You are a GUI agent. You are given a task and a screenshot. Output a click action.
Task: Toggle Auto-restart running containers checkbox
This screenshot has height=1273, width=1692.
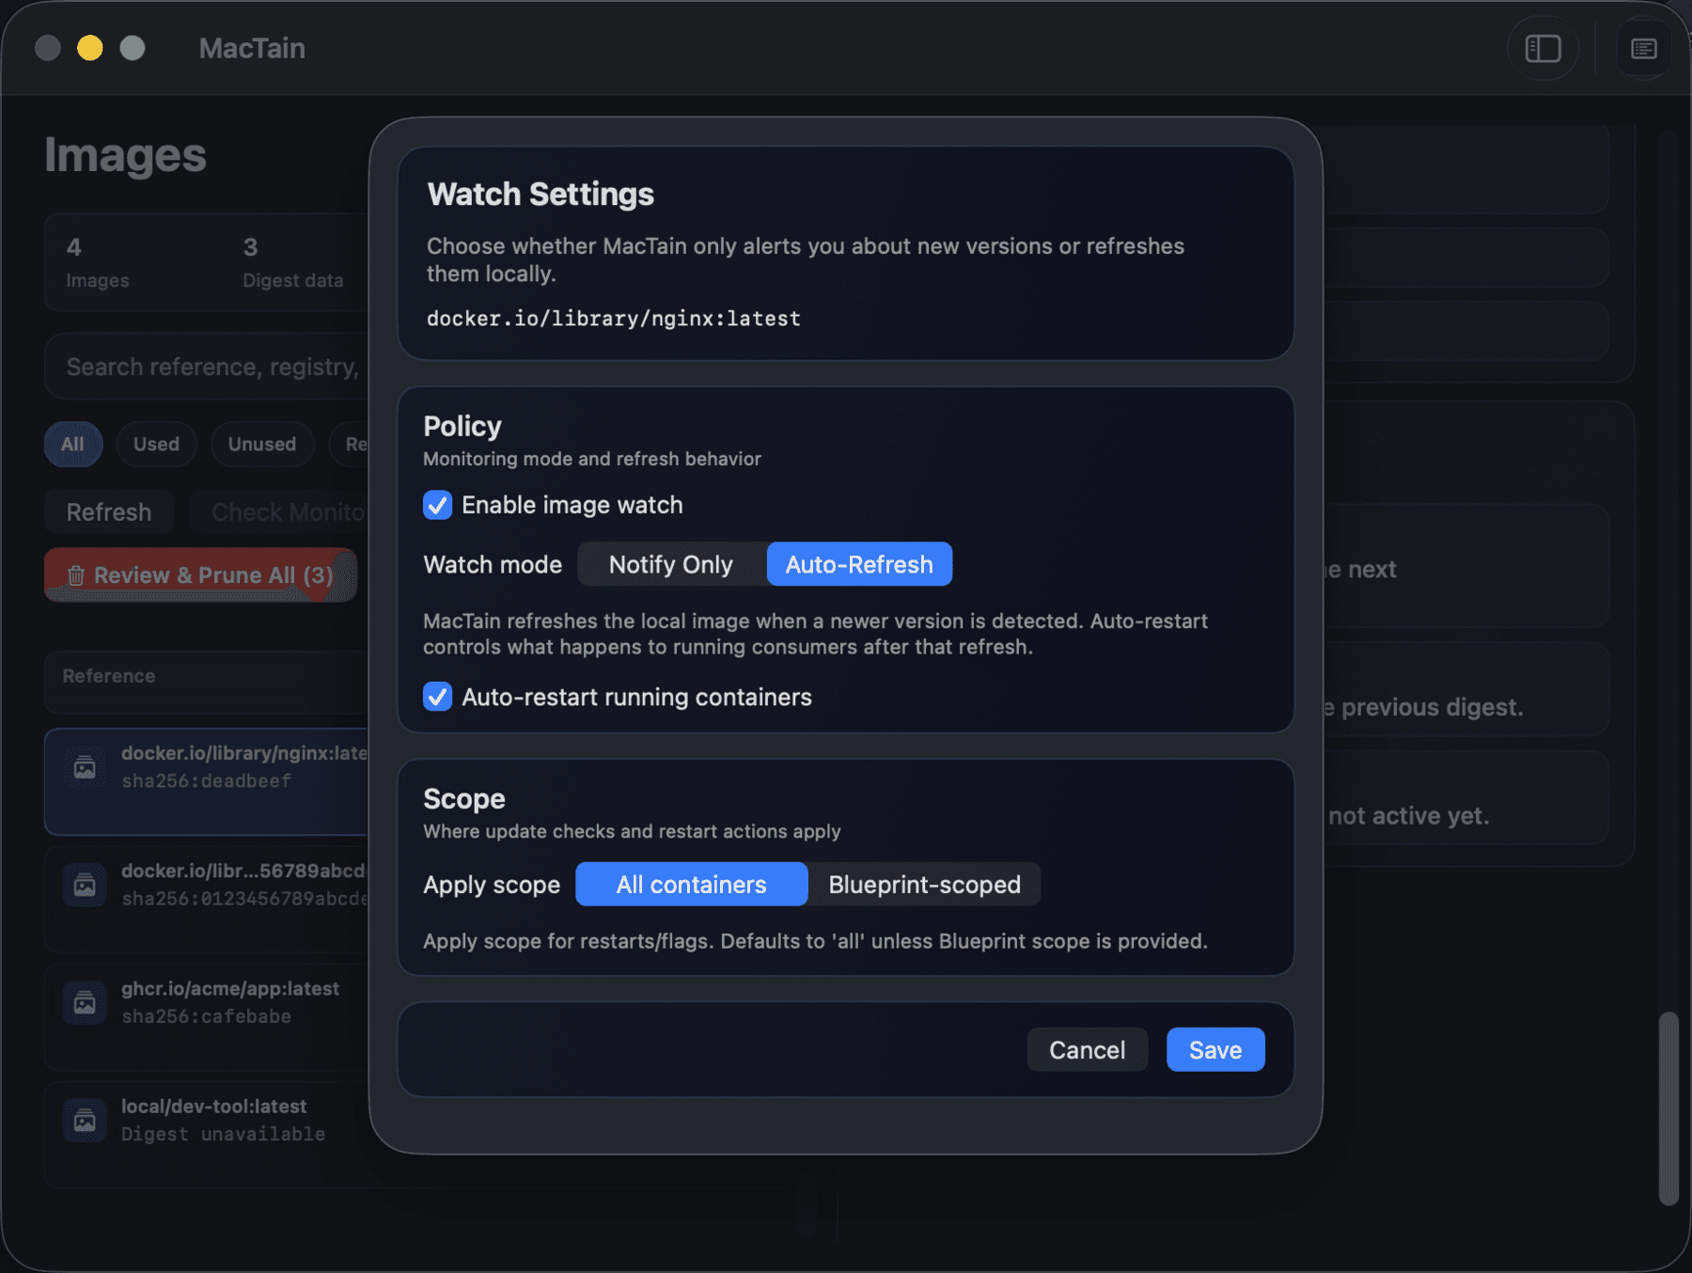click(x=437, y=697)
